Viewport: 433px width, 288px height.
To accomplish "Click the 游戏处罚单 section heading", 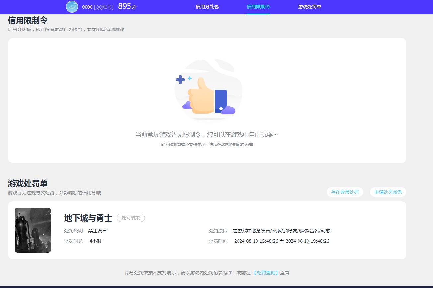I will coord(28,183).
